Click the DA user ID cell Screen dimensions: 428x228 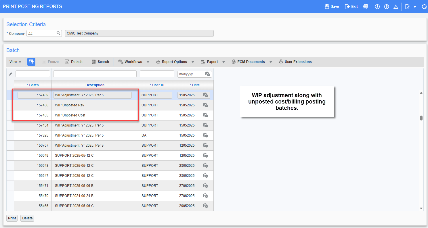[x=157, y=135]
